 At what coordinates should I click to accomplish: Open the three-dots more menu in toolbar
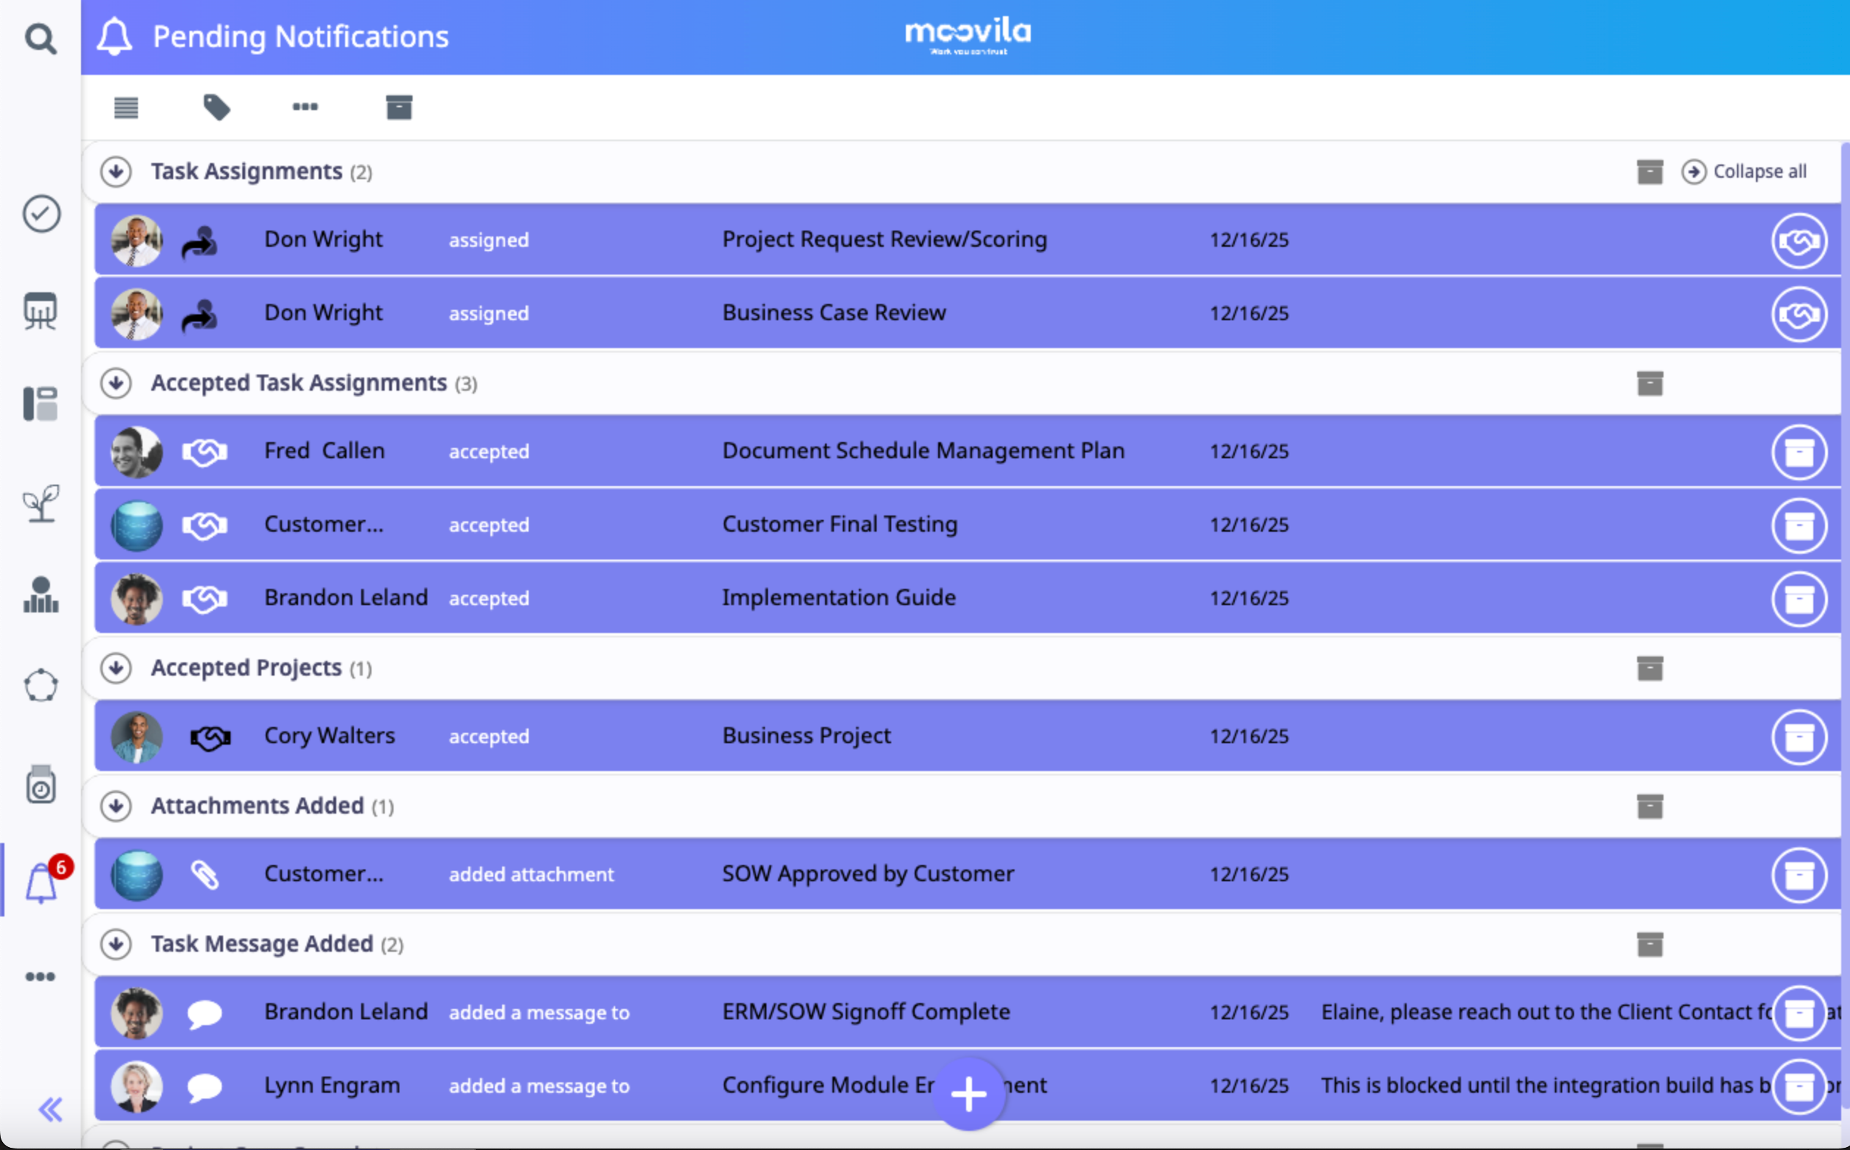[305, 107]
